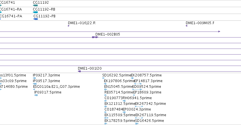Image resolution: width=241 pixels, height=125 pixels.
Task: Open the CG11192 gene label
Action: [41, 3]
